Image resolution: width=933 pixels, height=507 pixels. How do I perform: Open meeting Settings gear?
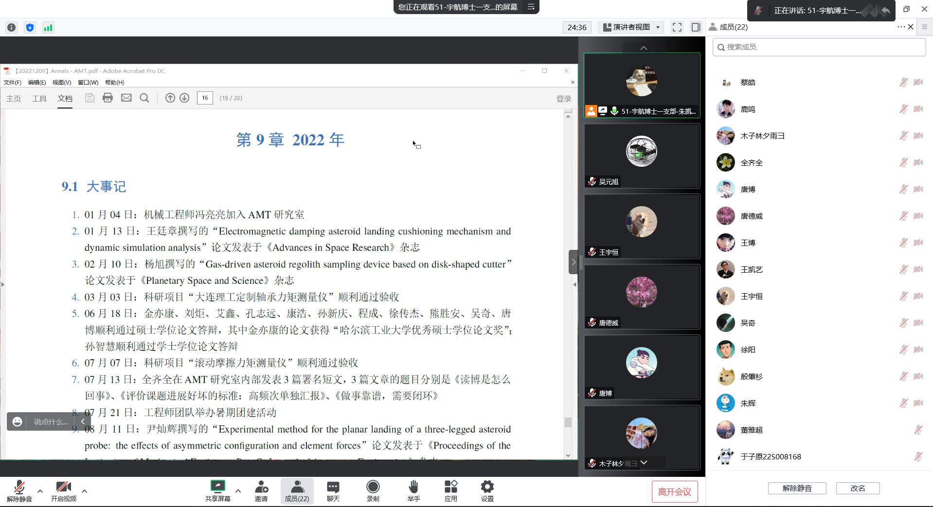(487, 491)
